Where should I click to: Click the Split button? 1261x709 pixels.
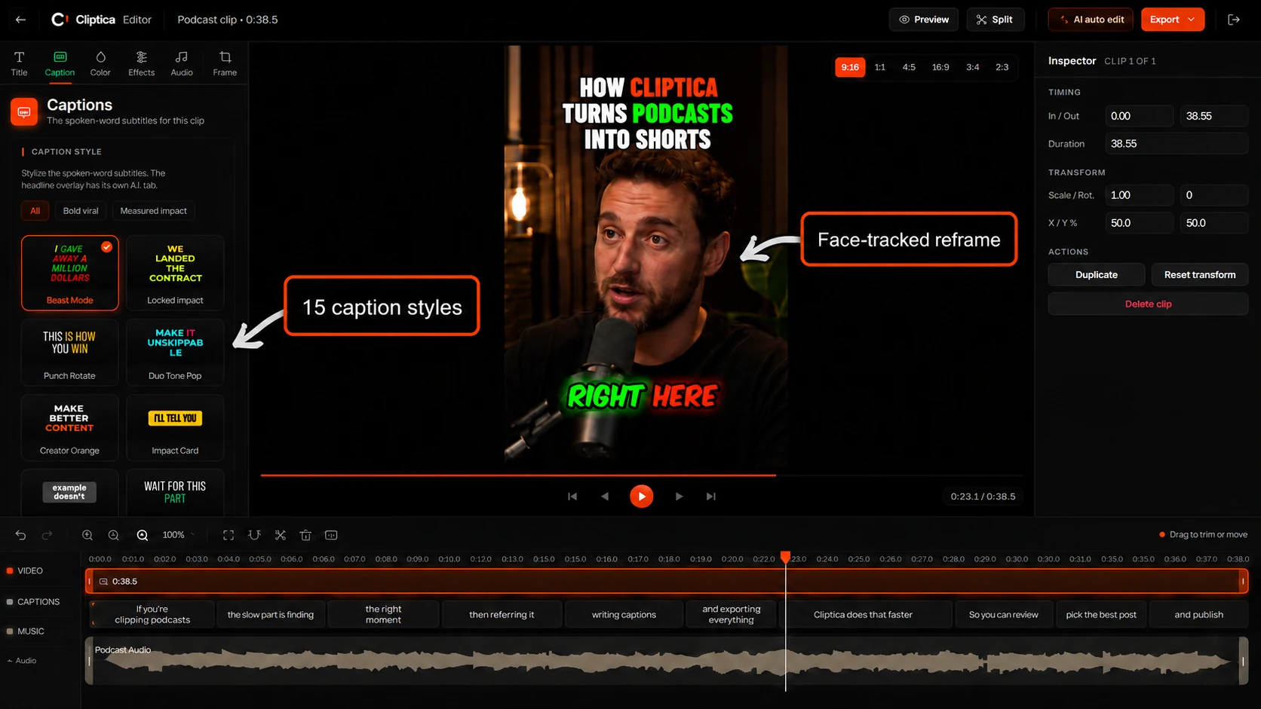[x=995, y=20]
